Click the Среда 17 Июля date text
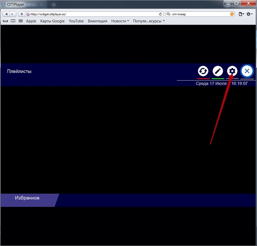This screenshot has height=246, width=257. pyautogui.click(x=211, y=83)
